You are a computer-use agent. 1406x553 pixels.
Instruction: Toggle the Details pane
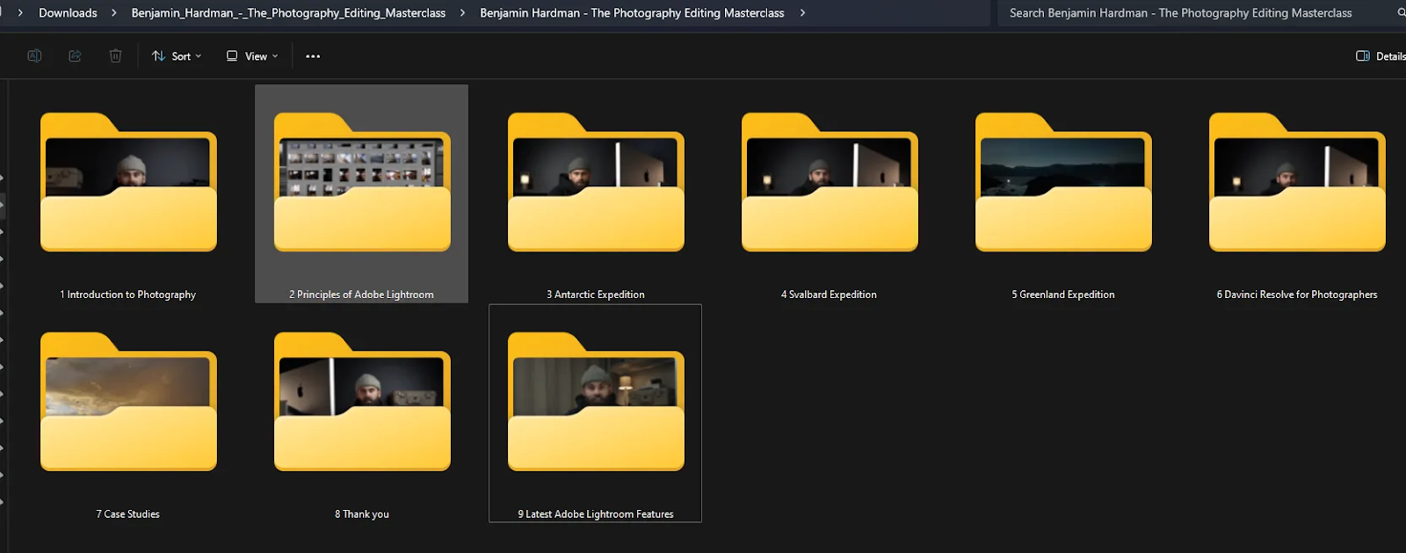pos(1380,56)
